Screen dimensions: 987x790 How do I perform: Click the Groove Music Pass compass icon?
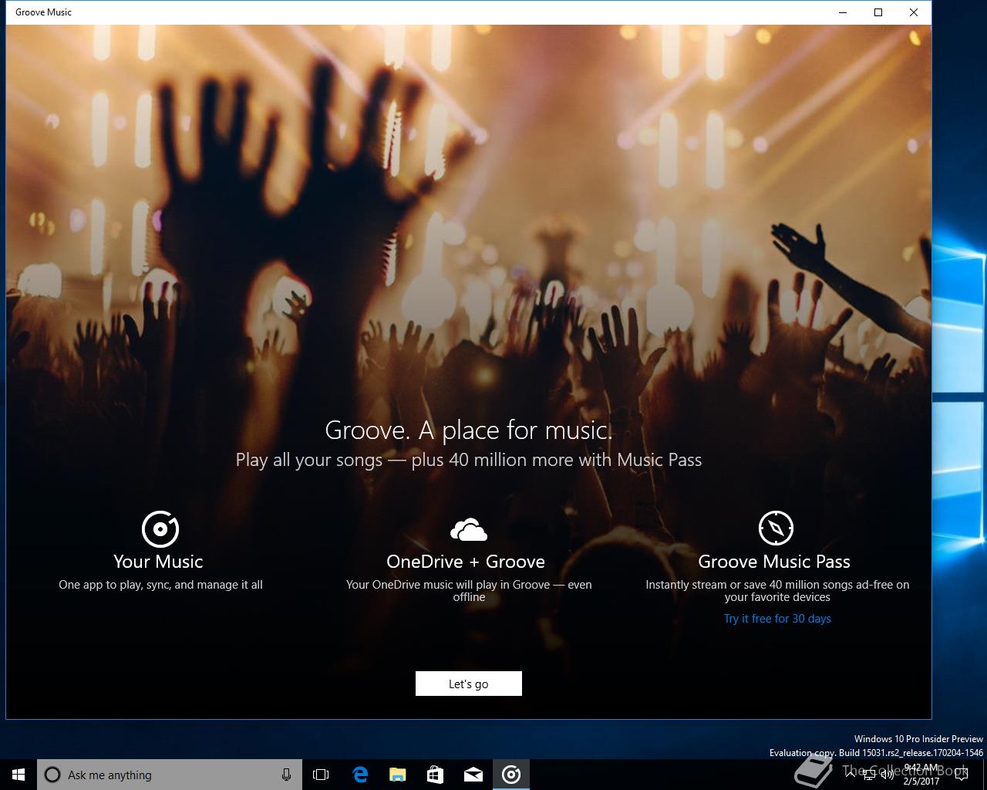coord(776,528)
